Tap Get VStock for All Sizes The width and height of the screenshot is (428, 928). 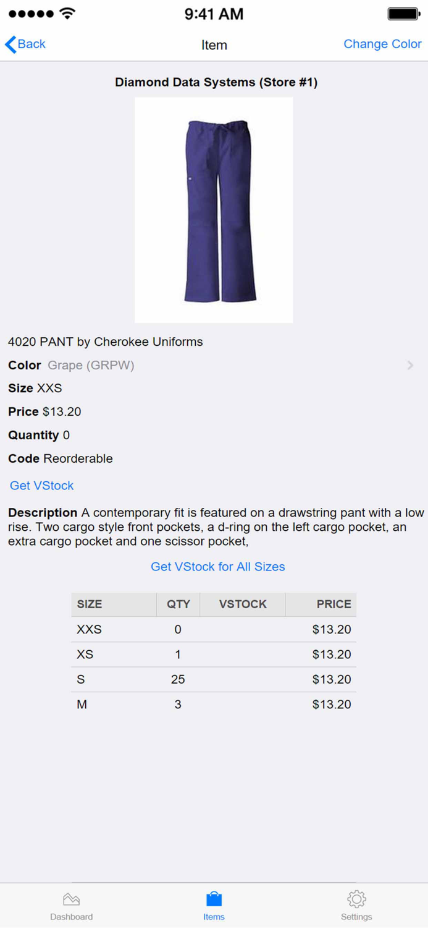click(217, 566)
